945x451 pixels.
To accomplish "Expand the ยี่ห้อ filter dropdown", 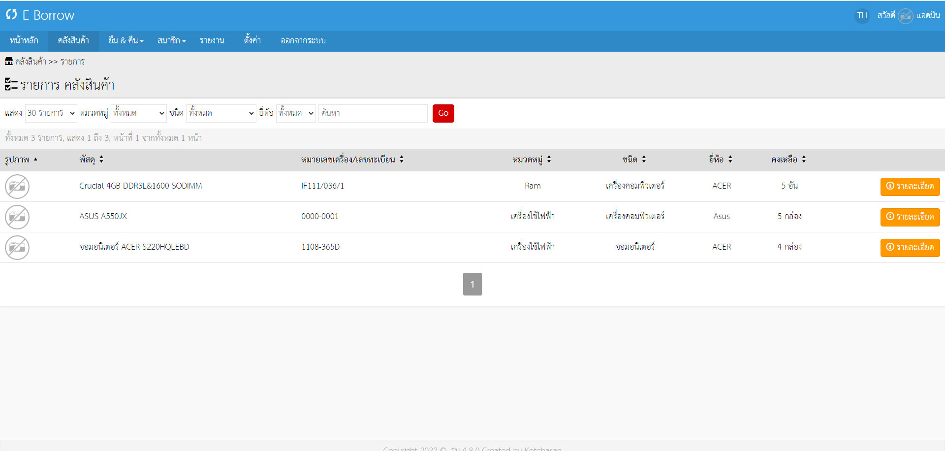I will pos(295,113).
